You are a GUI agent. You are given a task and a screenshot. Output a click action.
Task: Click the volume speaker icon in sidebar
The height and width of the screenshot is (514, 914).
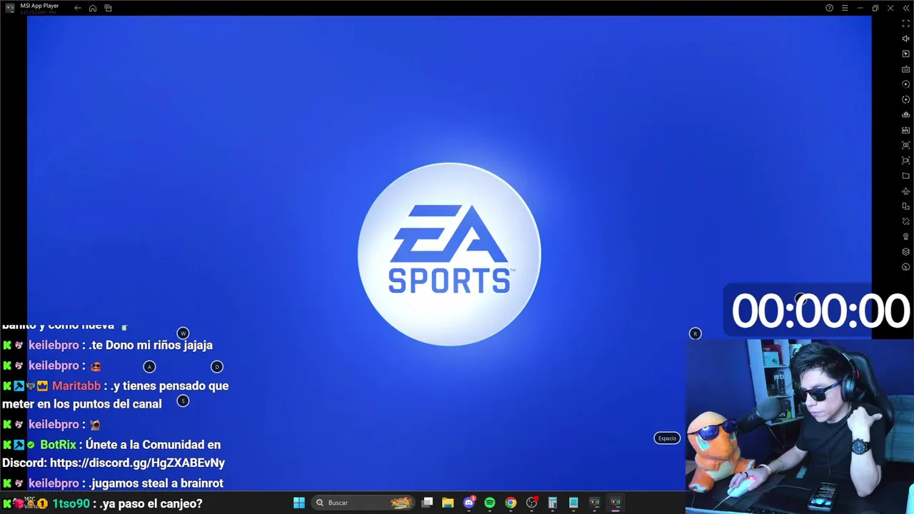pyautogui.click(x=906, y=39)
